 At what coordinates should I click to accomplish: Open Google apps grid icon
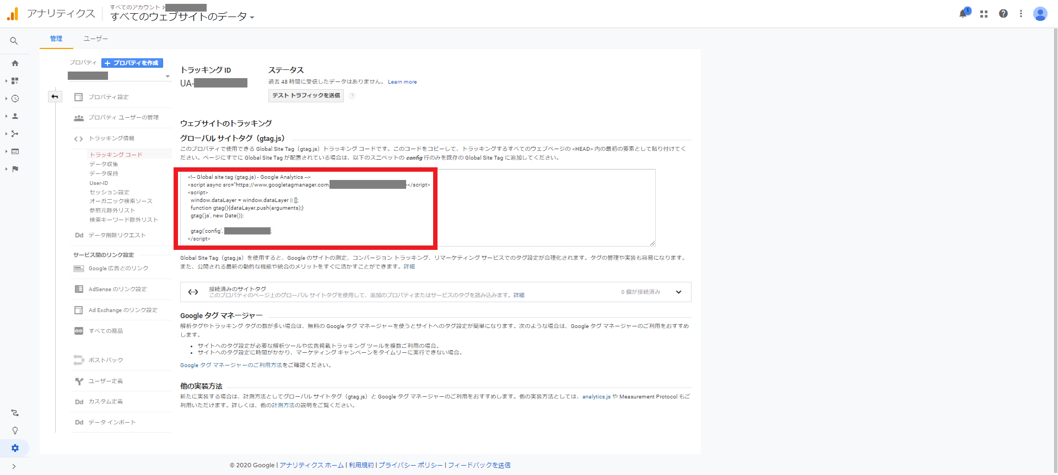point(984,14)
